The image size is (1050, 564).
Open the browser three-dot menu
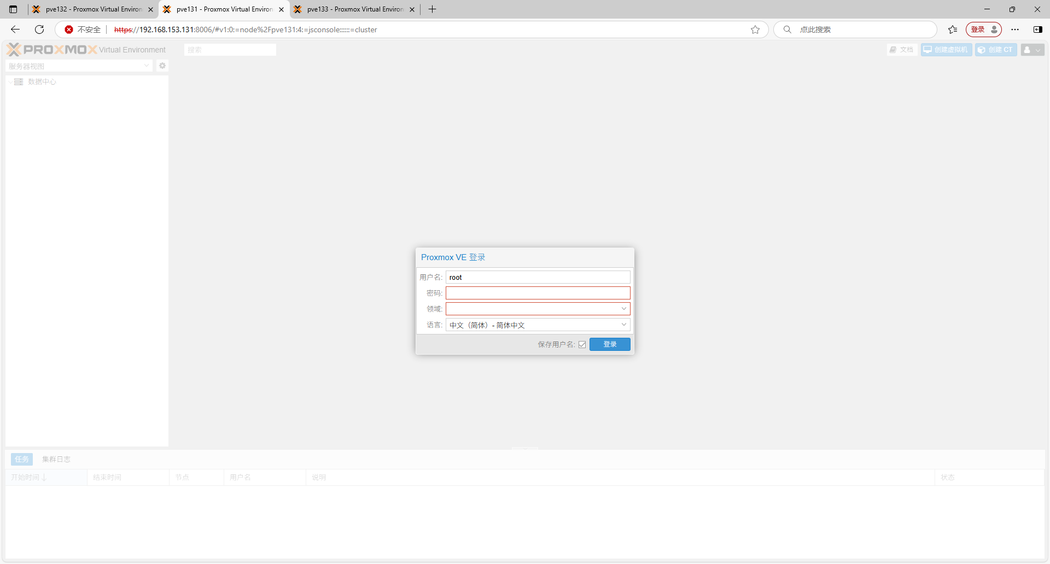point(1015,30)
